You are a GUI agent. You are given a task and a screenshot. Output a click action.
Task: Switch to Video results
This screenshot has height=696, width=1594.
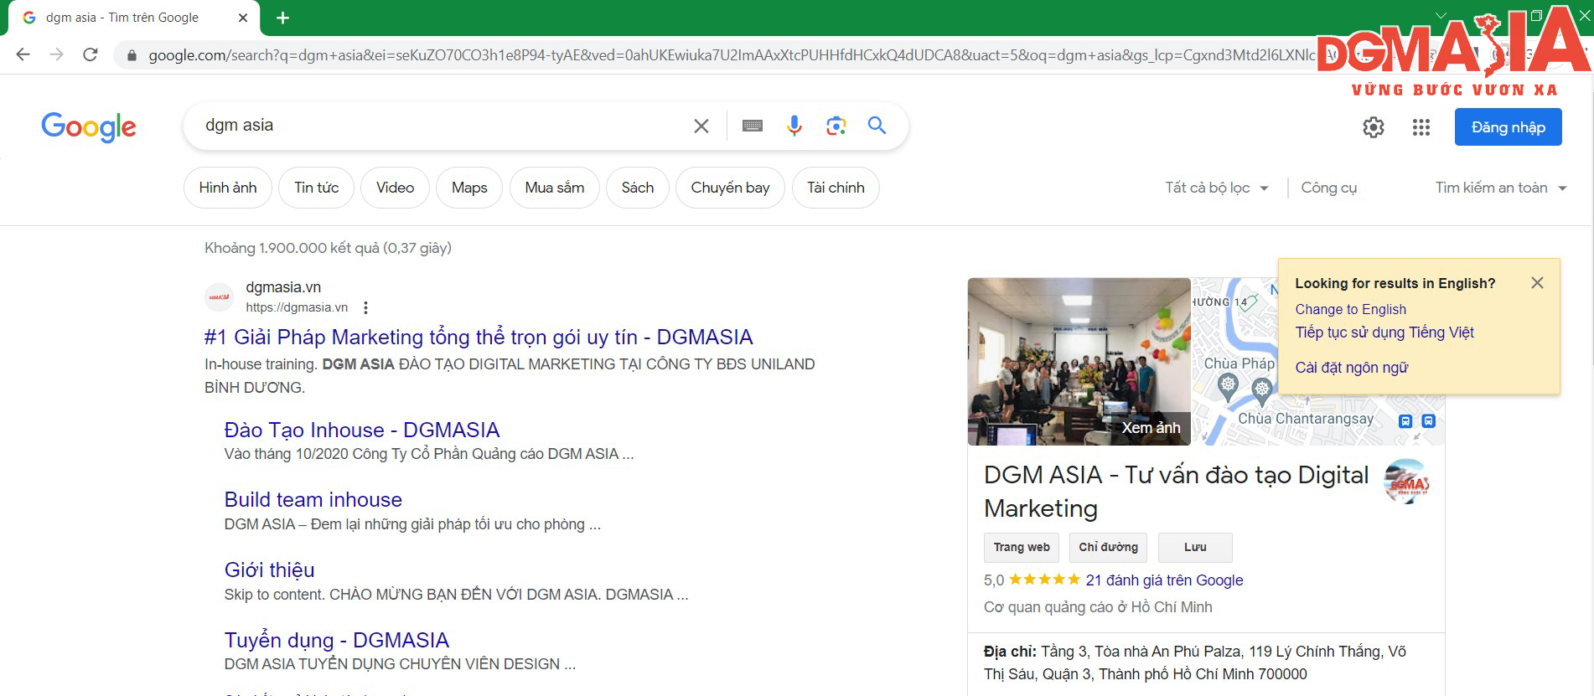[x=395, y=188]
